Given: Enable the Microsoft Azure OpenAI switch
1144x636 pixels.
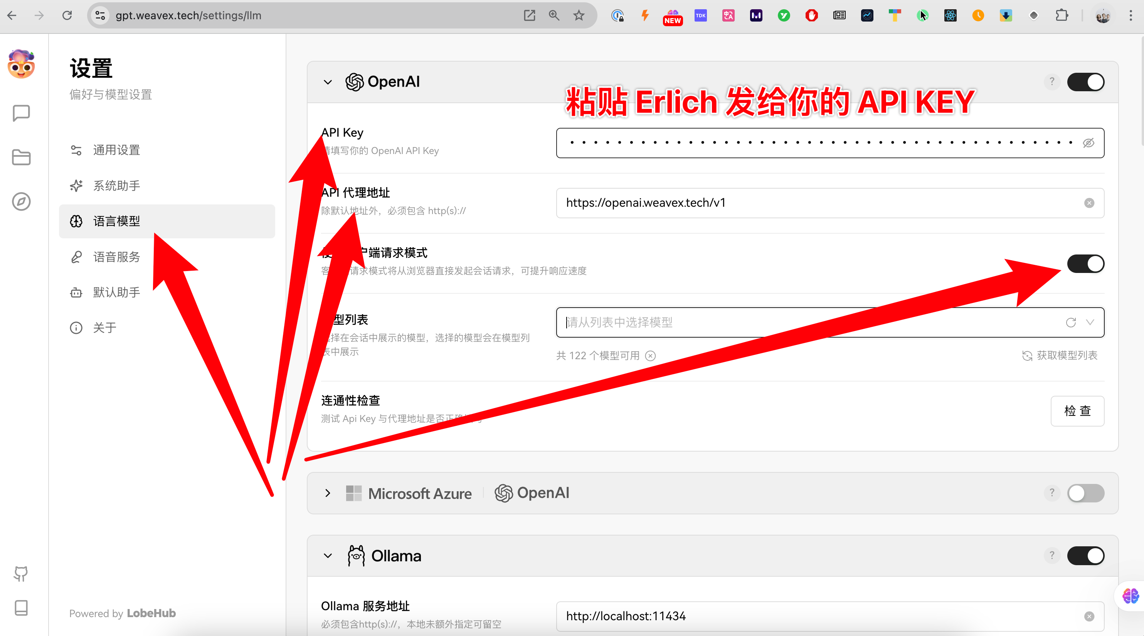Looking at the screenshot, I should (x=1085, y=493).
